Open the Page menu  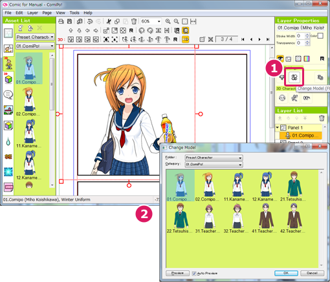[x=47, y=13]
